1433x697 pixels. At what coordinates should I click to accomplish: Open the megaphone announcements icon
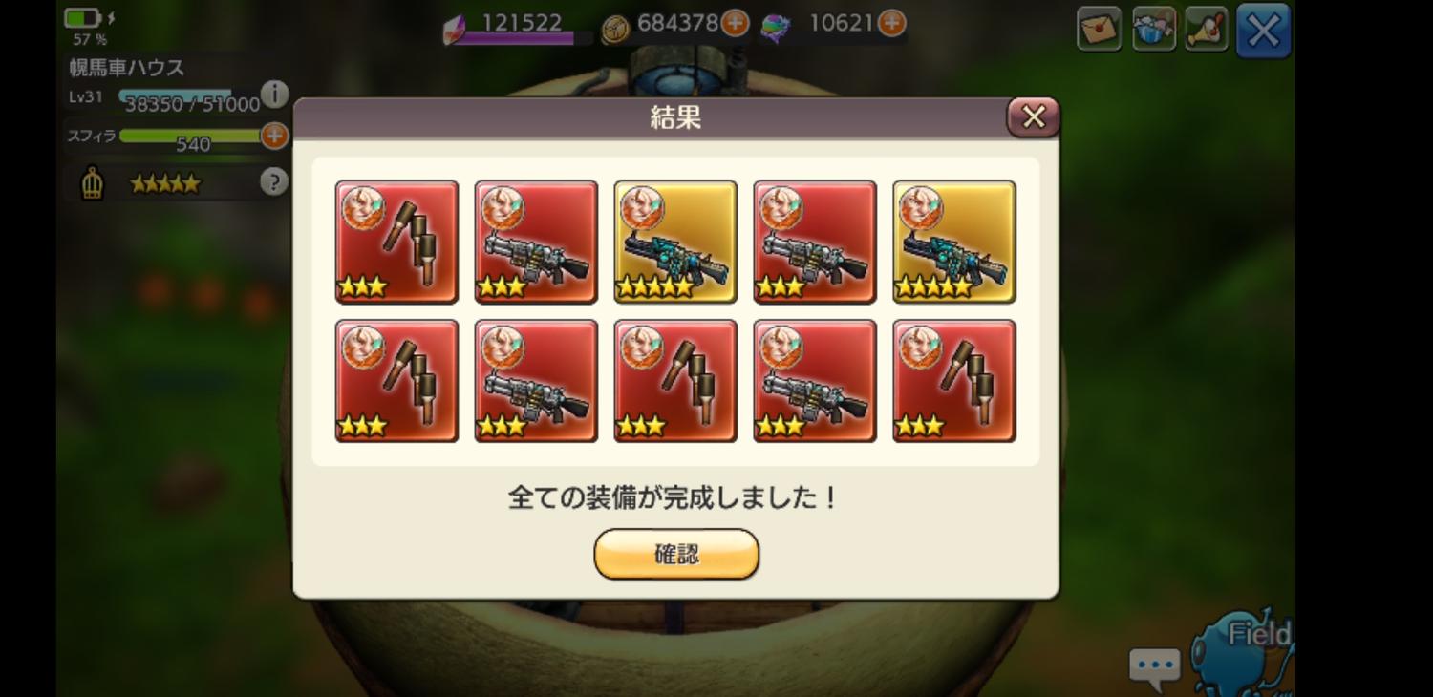coord(1207,30)
